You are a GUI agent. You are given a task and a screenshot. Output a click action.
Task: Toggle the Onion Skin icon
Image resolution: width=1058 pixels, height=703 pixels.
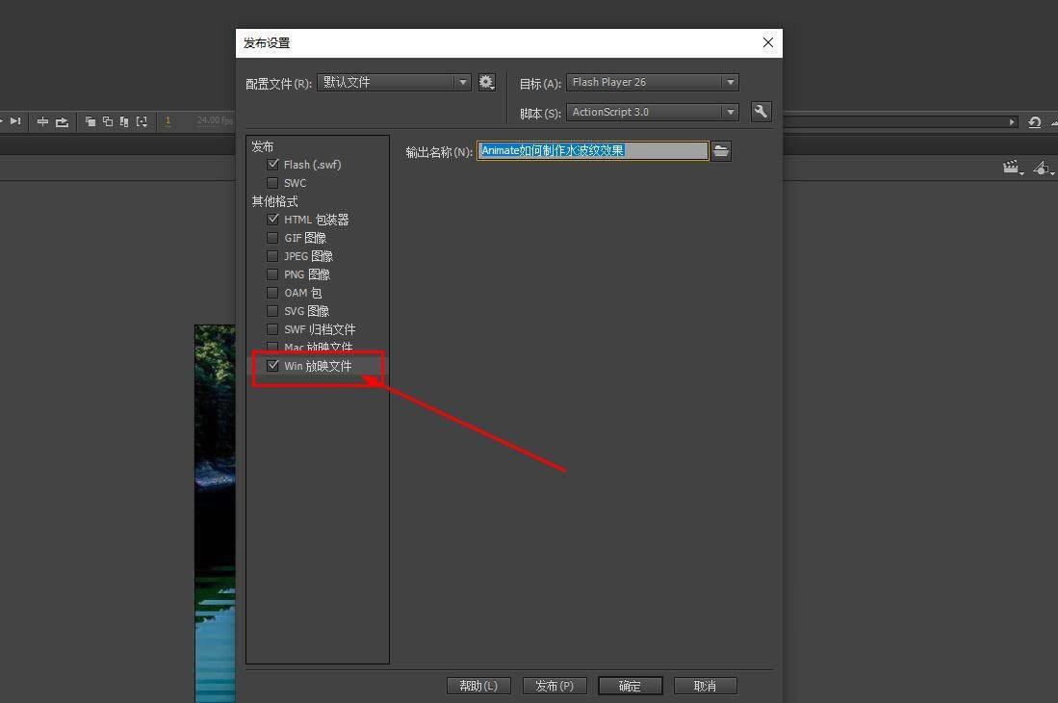(90, 121)
